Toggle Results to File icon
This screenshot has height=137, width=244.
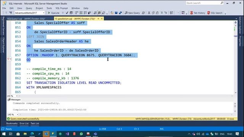(x=104, y=13)
